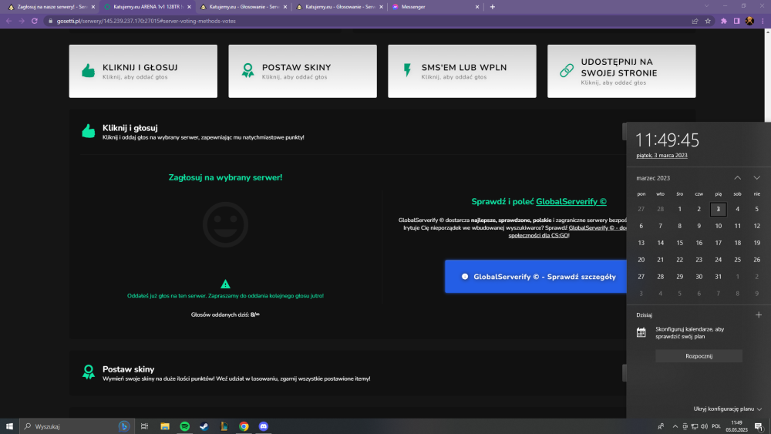Click the POL language indicator
The image size is (771, 434).
[x=716, y=426]
